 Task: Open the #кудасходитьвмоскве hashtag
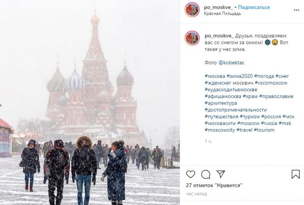coord(231,90)
